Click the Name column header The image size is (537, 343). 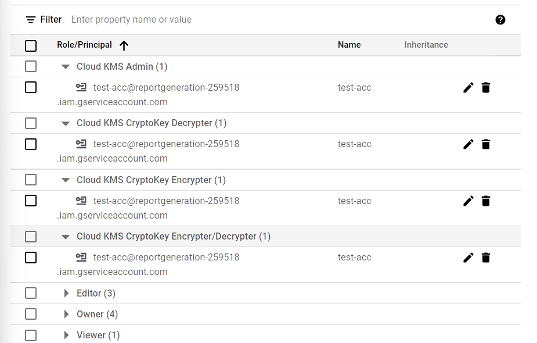pyautogui.click(x=349, y=45)
